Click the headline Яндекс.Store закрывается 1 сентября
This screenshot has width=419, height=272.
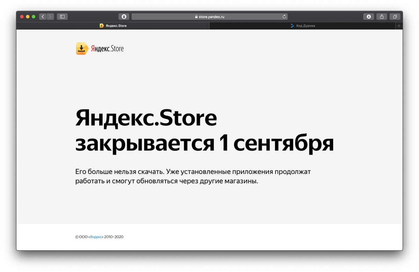(x=205, y=131)
